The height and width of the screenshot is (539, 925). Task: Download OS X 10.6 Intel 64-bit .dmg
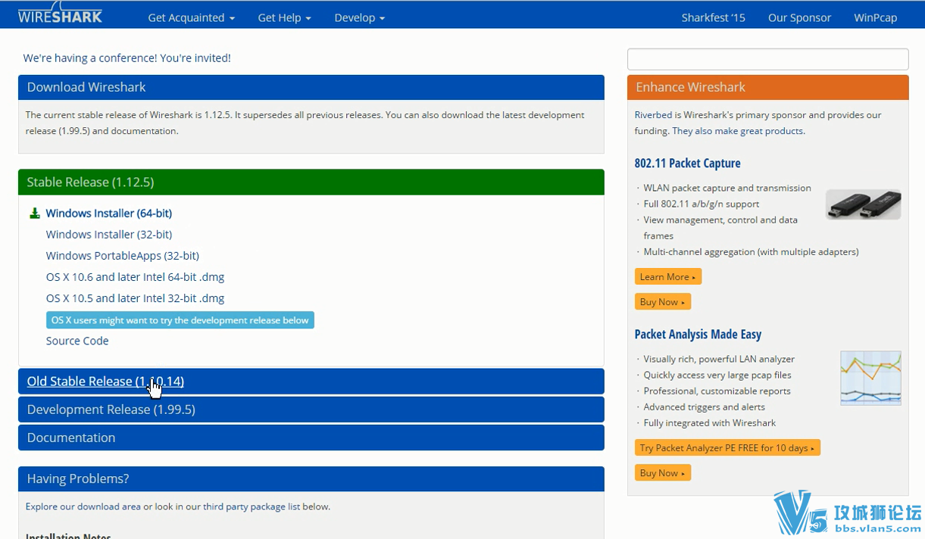click(135, 277)
